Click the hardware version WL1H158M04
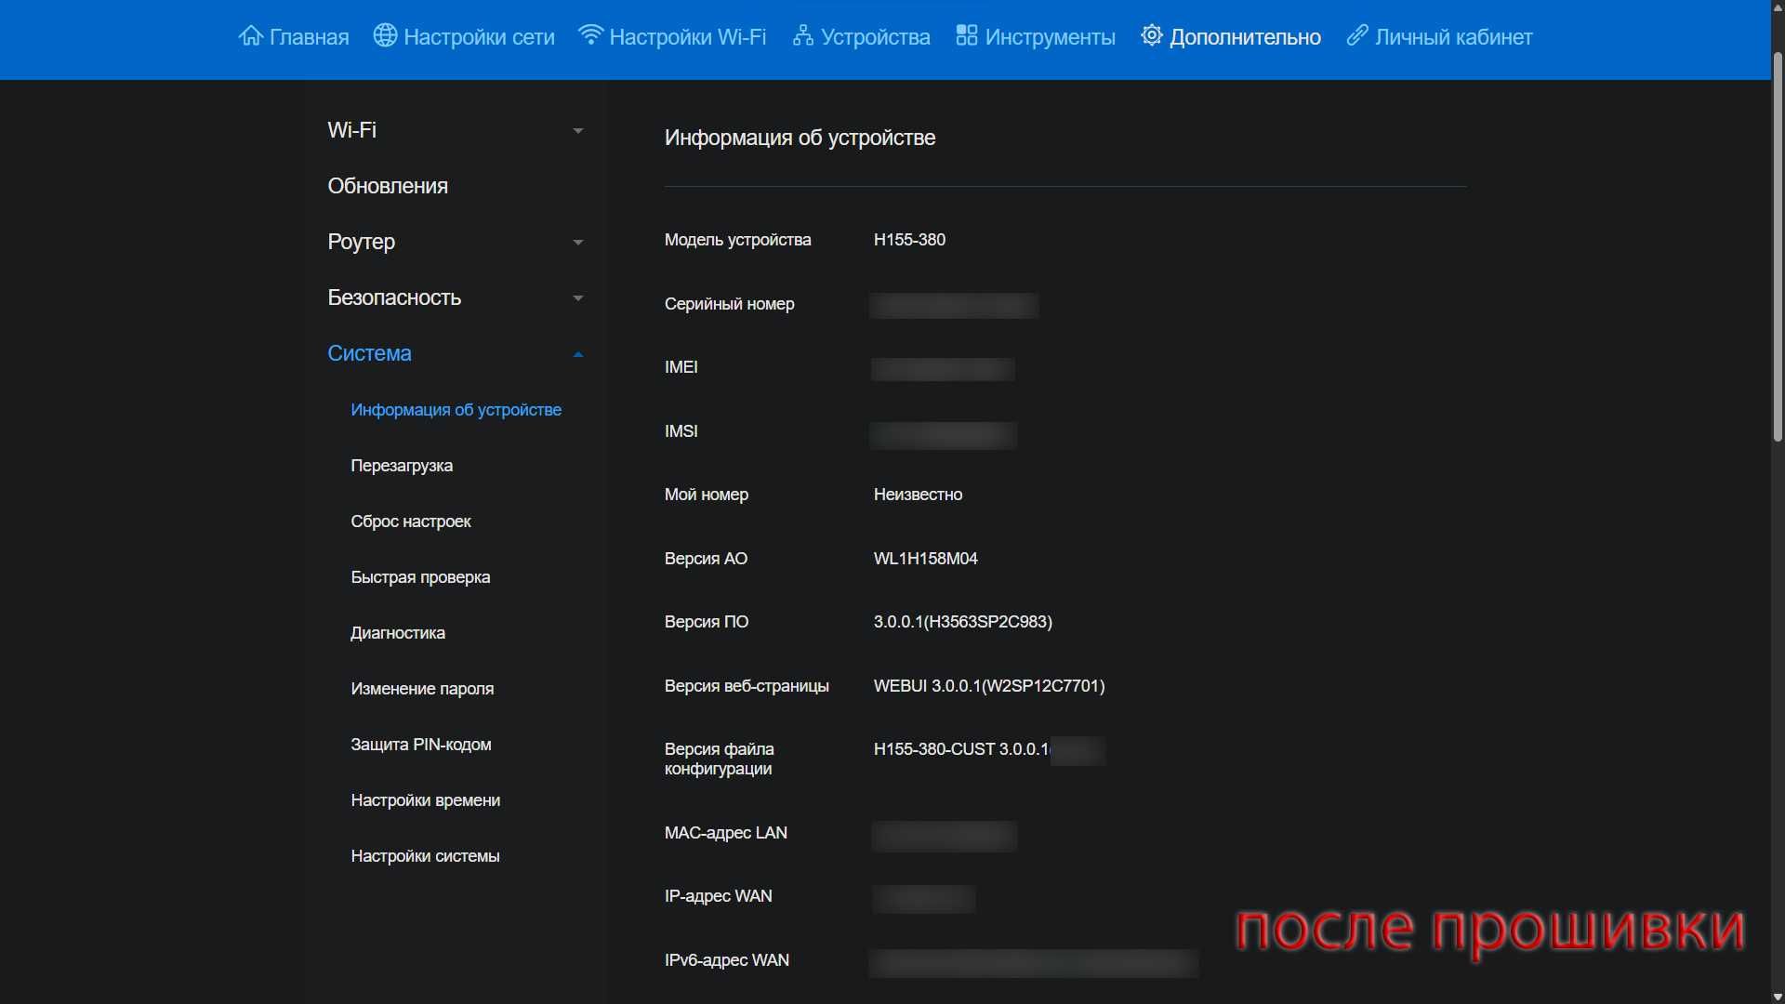This screenshot has height=1004, width=1785. point(926,559)
